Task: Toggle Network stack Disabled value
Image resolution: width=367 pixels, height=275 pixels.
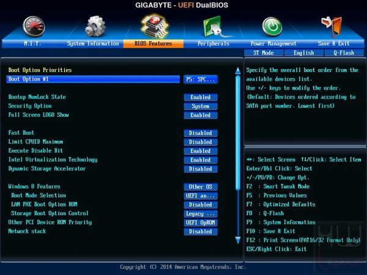Action: pos(201,232)
